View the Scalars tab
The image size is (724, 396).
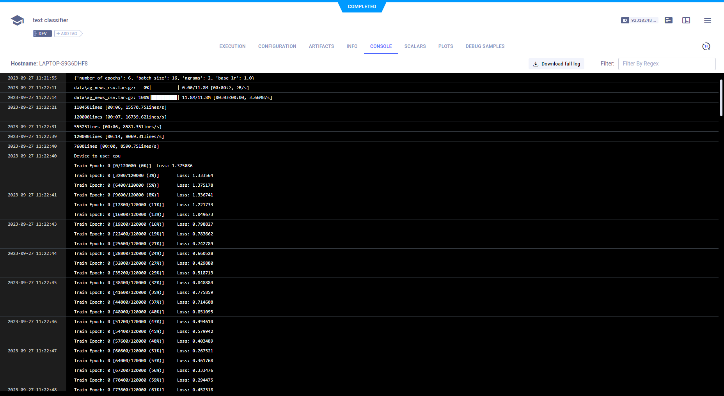[415, 46]
